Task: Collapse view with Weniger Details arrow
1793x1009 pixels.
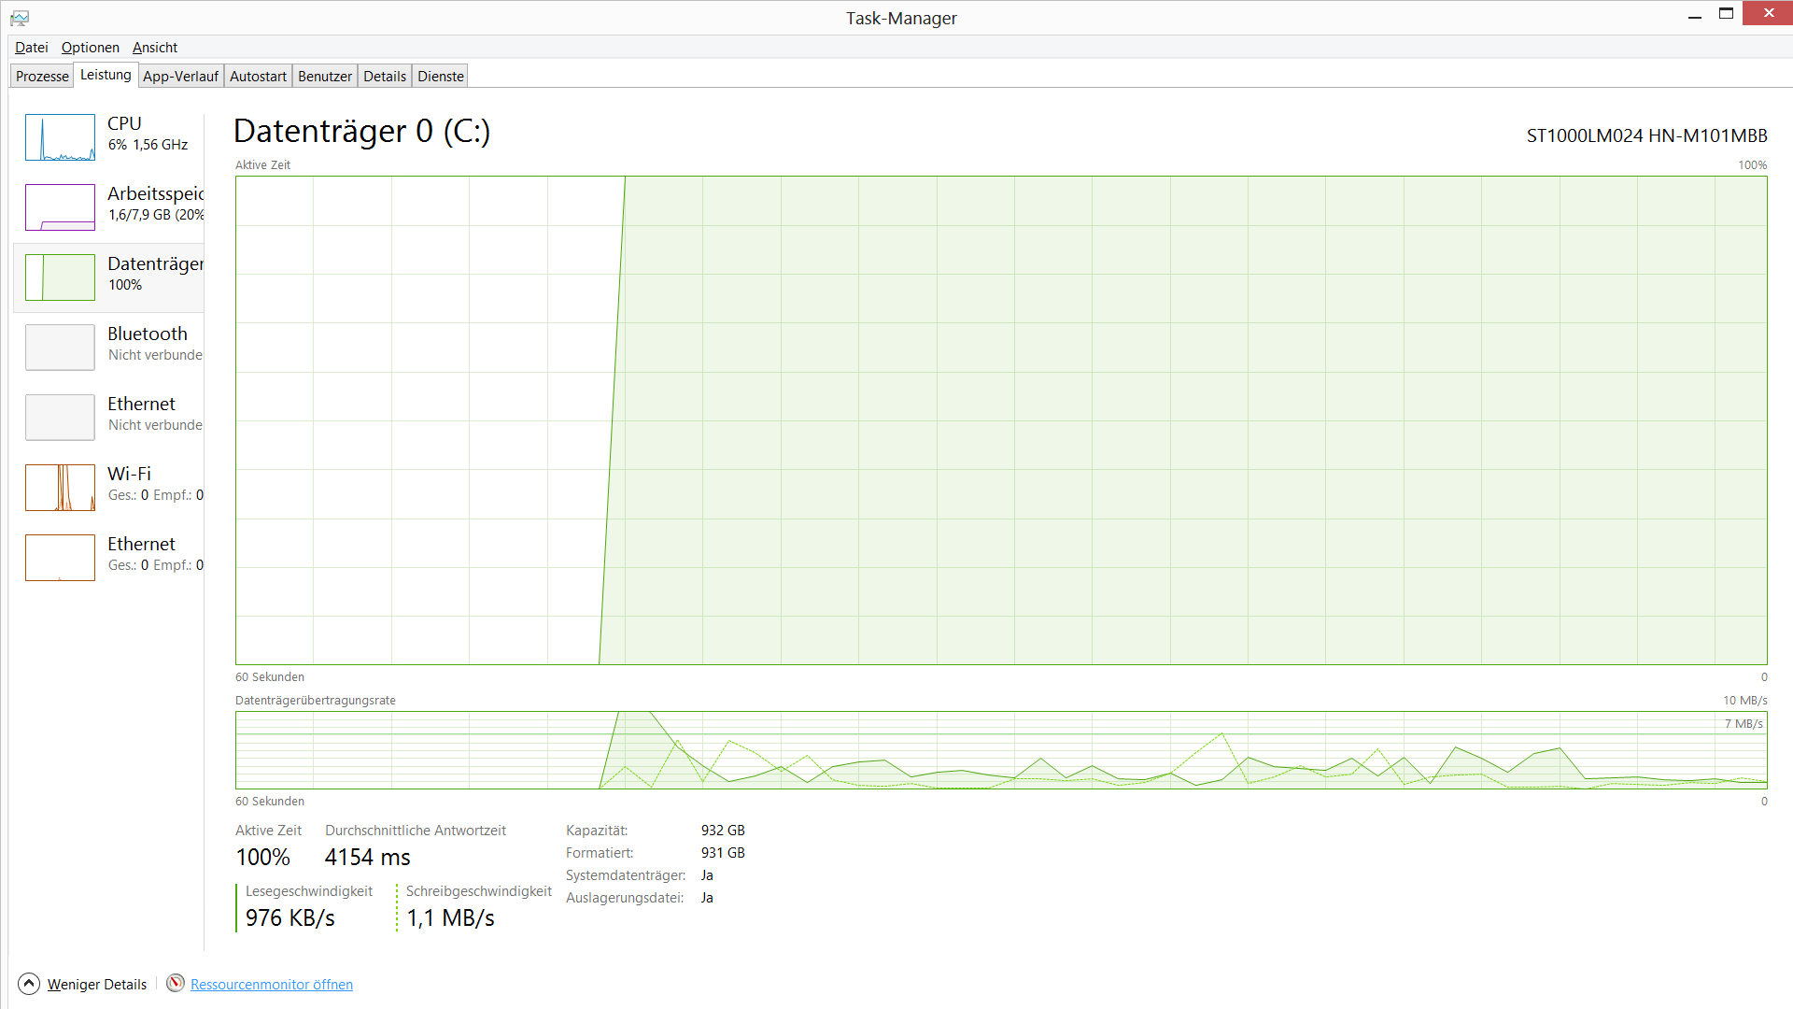Action: (29, 984)
